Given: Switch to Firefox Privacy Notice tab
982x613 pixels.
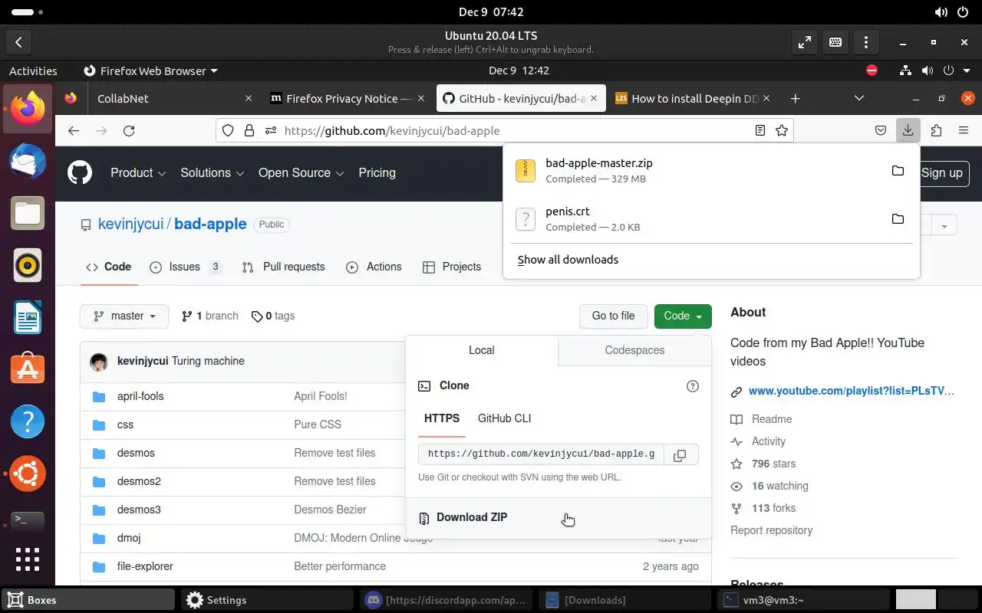Looking at the screenshot, I should 348,98.
